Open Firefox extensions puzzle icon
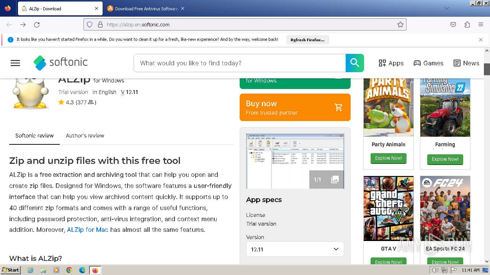 tap(467, 24)
